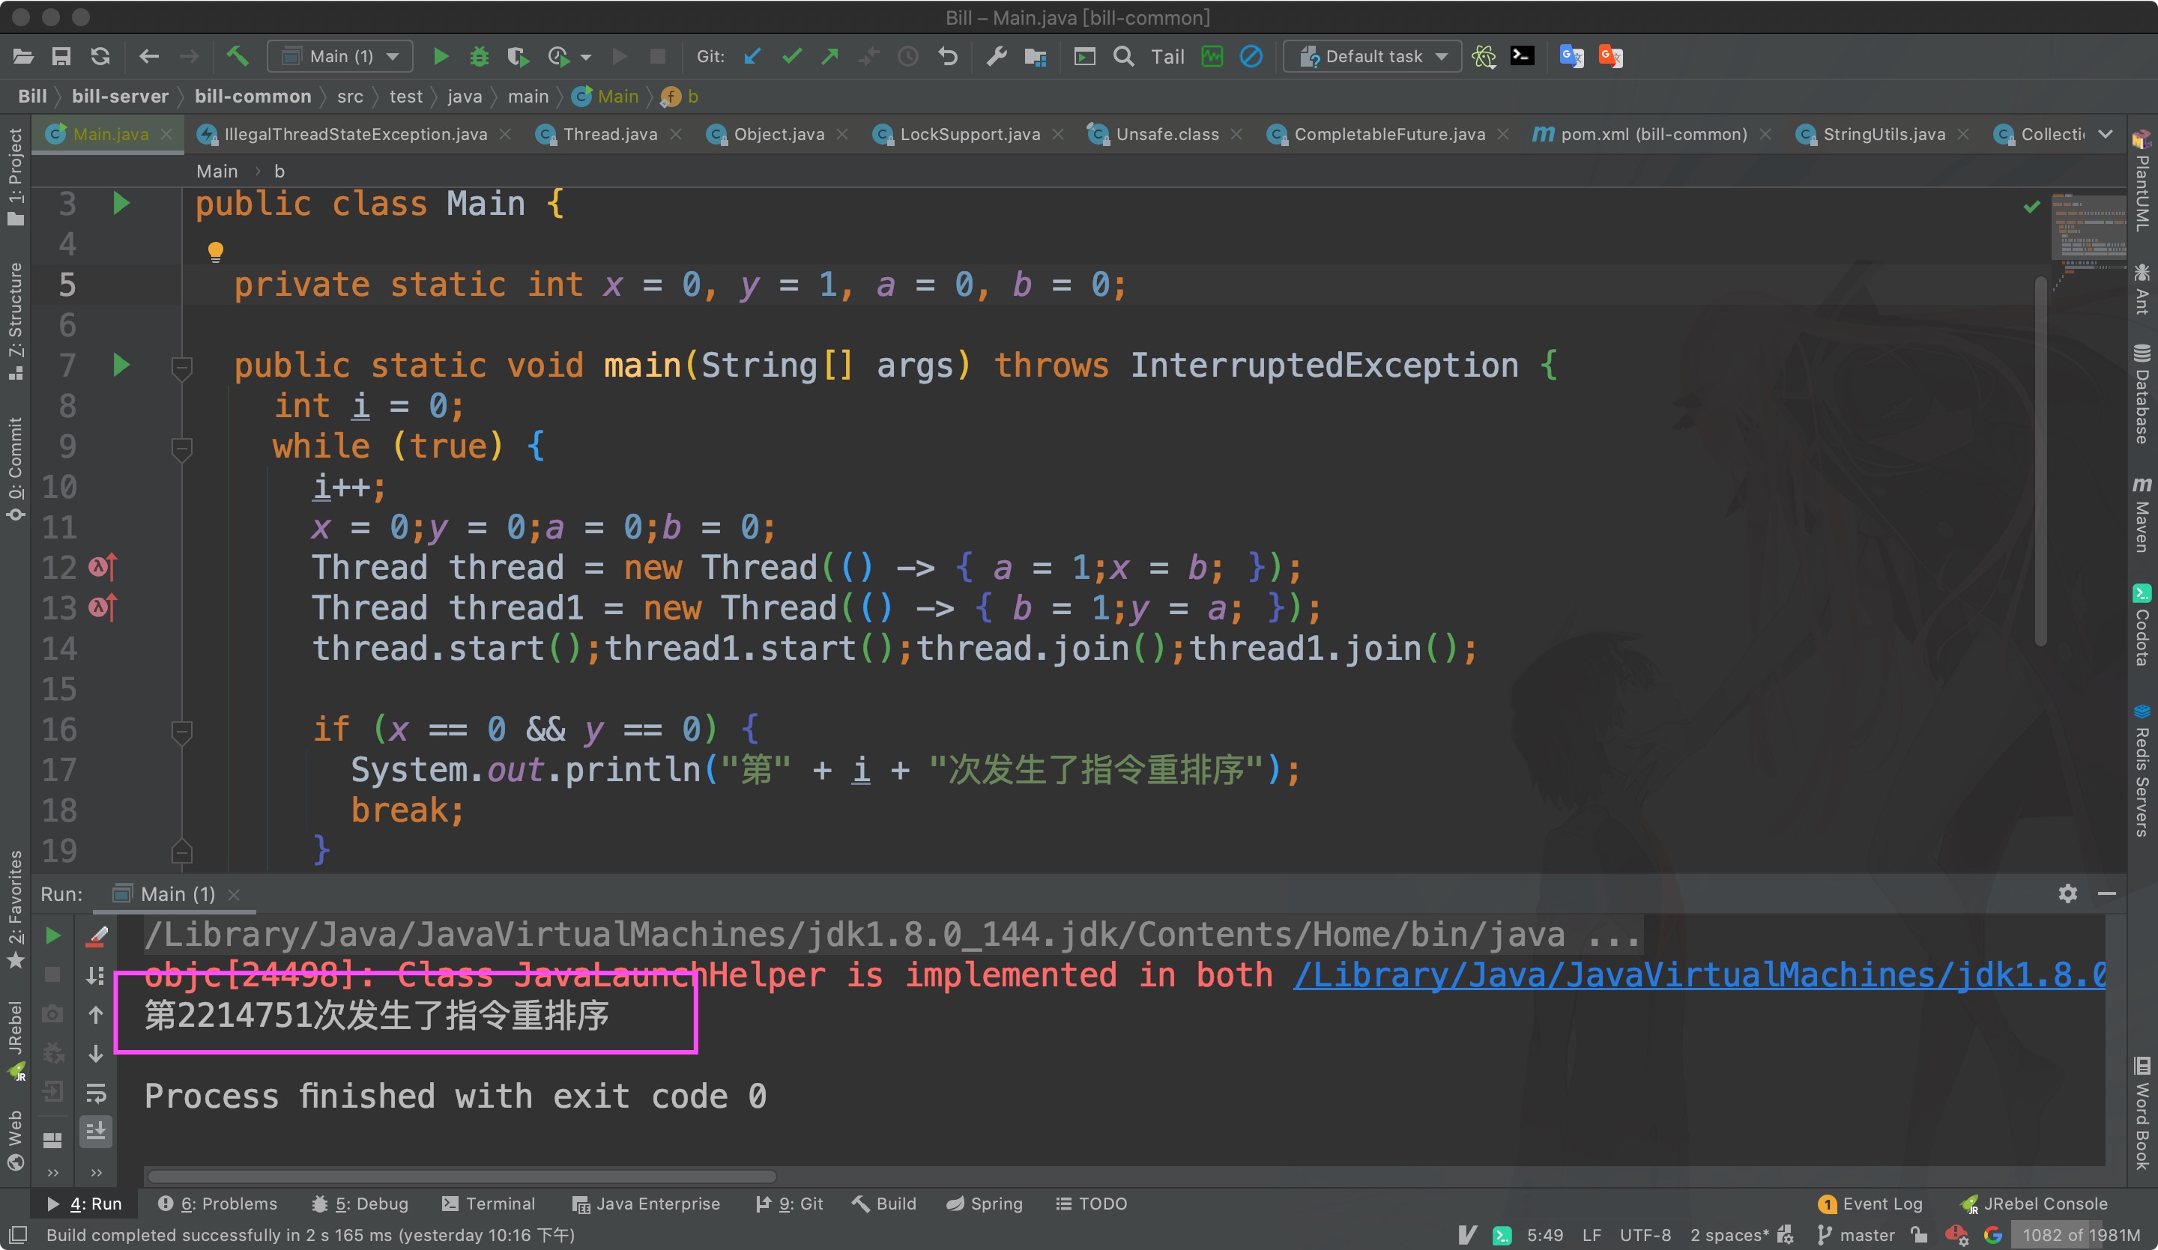Click Rollback revert arrow icon in toolbar

(x=947, y=56)
